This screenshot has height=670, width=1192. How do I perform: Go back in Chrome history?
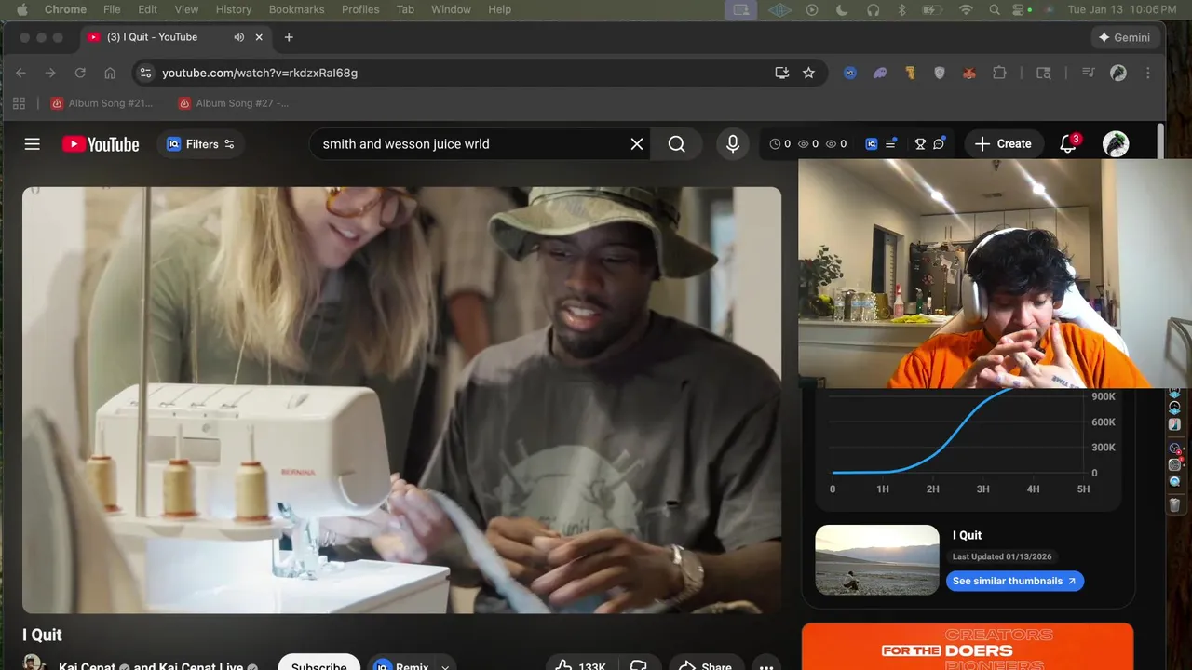click(x=20, y=73)
